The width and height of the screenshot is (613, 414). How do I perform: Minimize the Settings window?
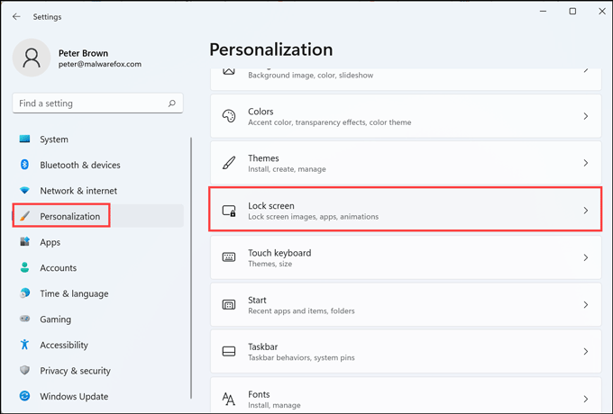point(543,12)
